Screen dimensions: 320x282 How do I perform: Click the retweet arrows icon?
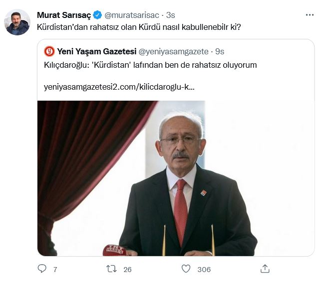pos(113,269)
